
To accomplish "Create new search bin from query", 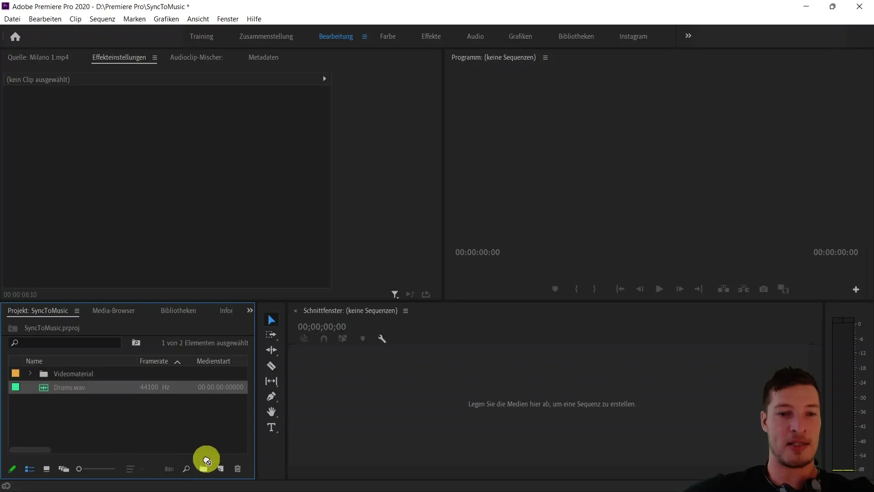I will tap(136, 343).
